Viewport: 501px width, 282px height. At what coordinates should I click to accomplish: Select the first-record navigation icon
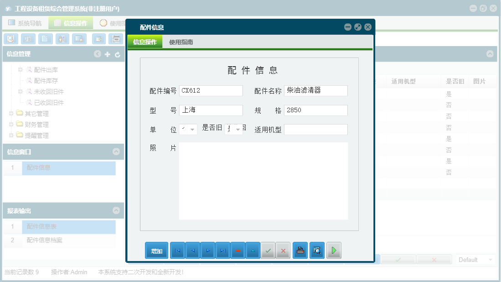tap(177, 250)
